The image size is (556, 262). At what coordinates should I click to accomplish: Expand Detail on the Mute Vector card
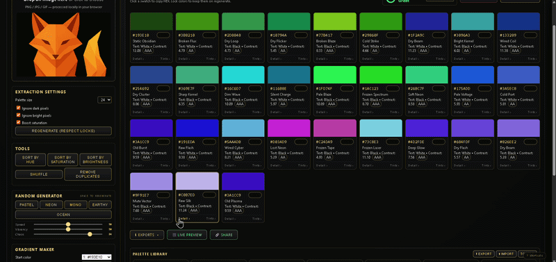coord(138,219)
